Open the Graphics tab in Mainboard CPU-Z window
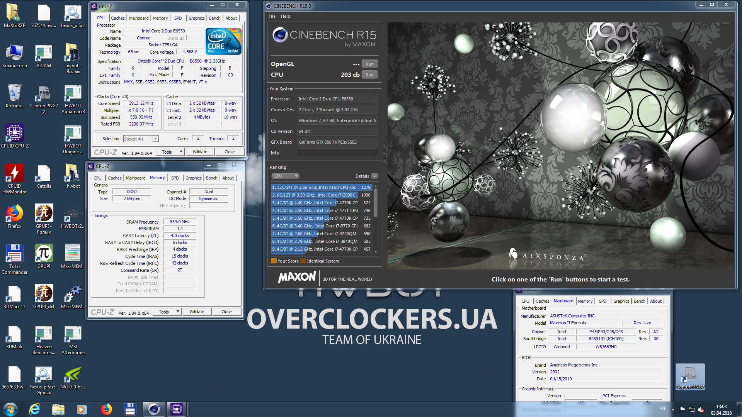The height and width of the screenshot is (417, 742). 621,301
